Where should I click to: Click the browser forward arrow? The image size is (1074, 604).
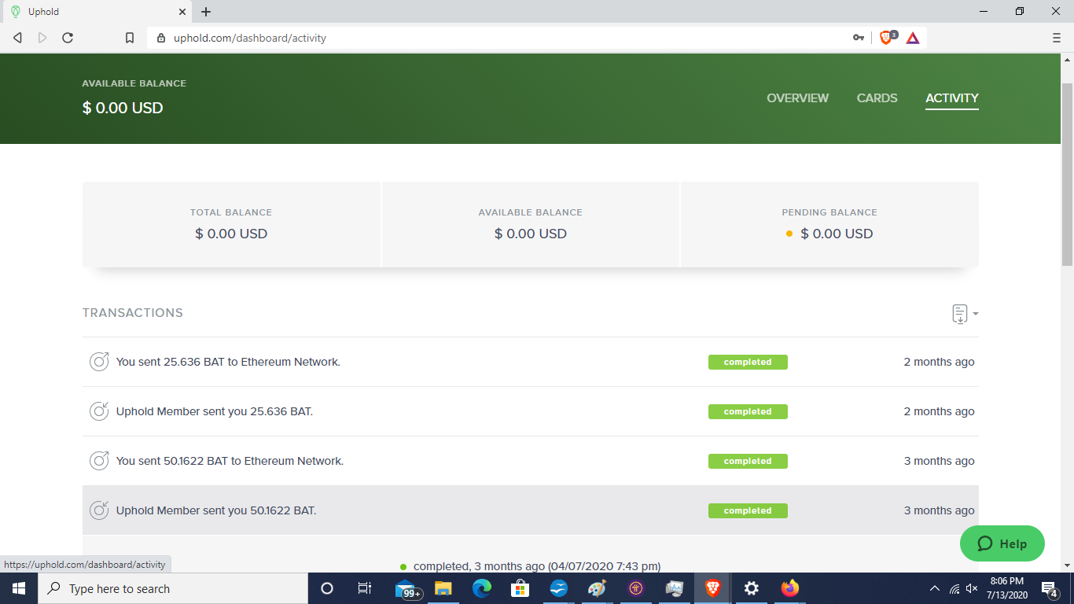[42, 38]
